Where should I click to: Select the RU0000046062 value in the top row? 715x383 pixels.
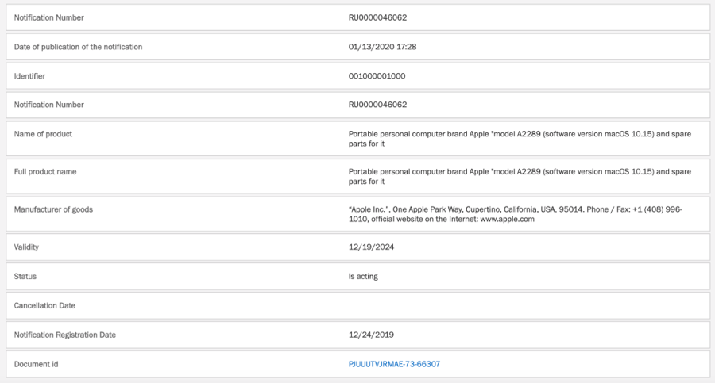tap(377, 17)
